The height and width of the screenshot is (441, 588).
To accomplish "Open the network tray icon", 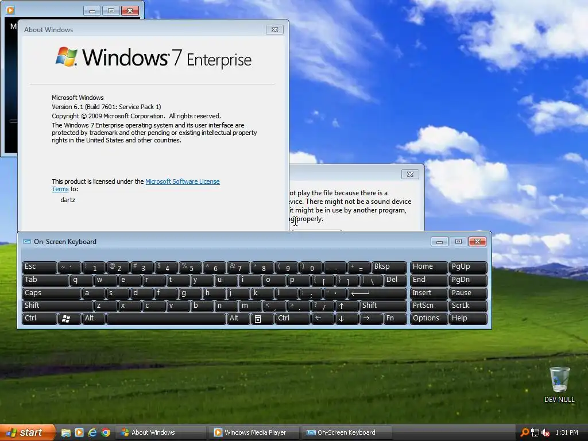I will (x=535, y=432).
